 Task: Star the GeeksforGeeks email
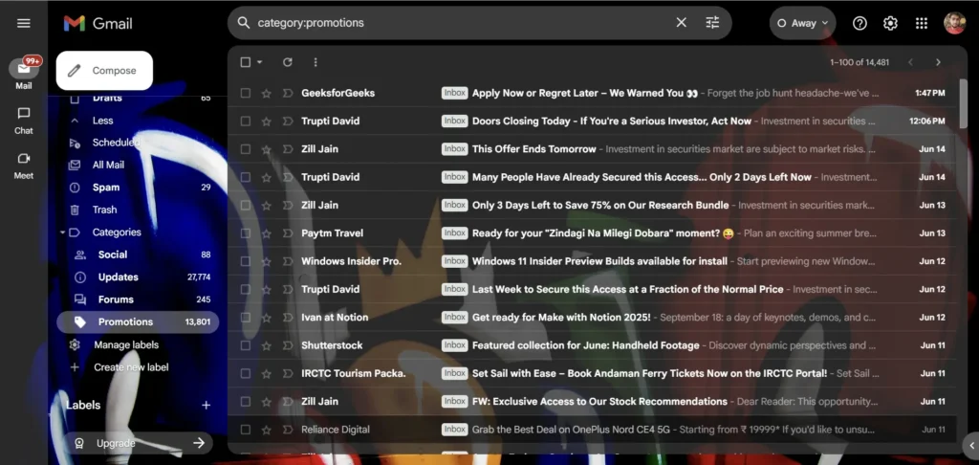(x=267, y=93)
